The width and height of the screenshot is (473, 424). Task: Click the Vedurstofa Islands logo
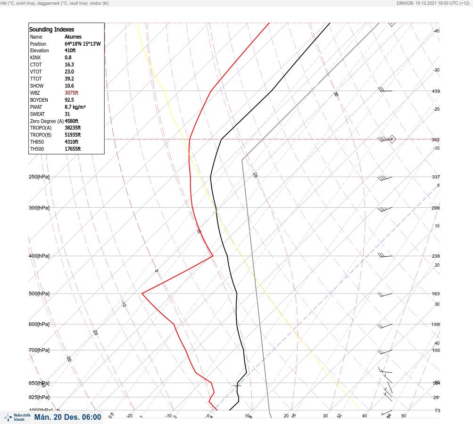click(17, 417)
